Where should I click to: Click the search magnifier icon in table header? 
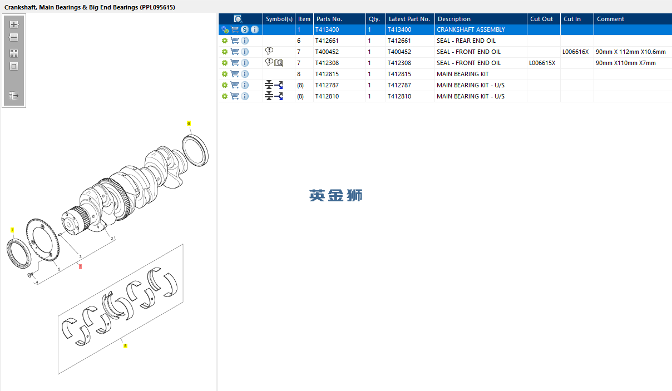(x=238, y=19)
